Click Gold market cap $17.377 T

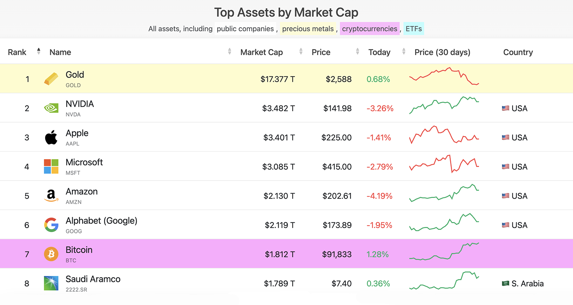tap(277, 79)
